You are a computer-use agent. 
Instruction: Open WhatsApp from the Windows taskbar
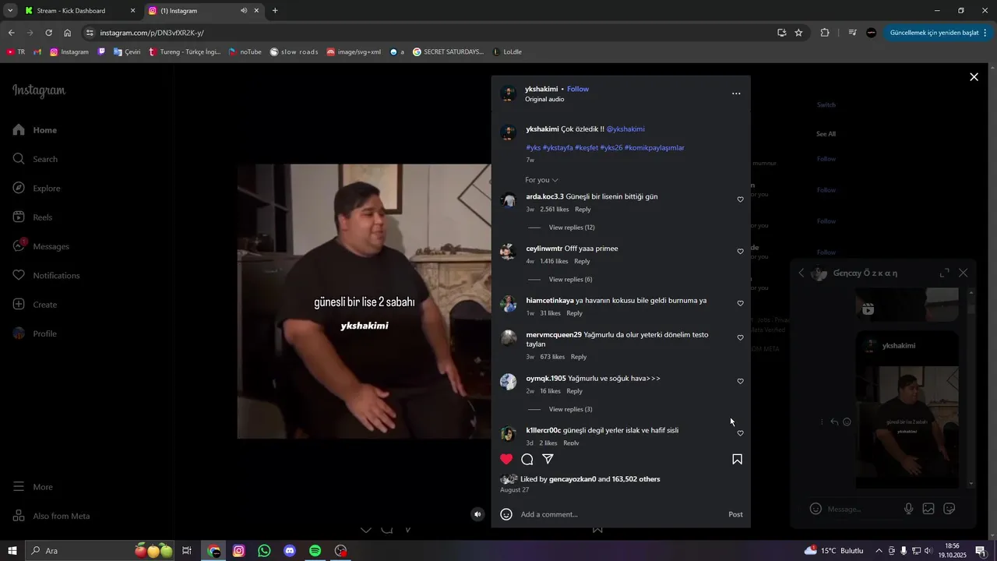click(x=264, y=551)
